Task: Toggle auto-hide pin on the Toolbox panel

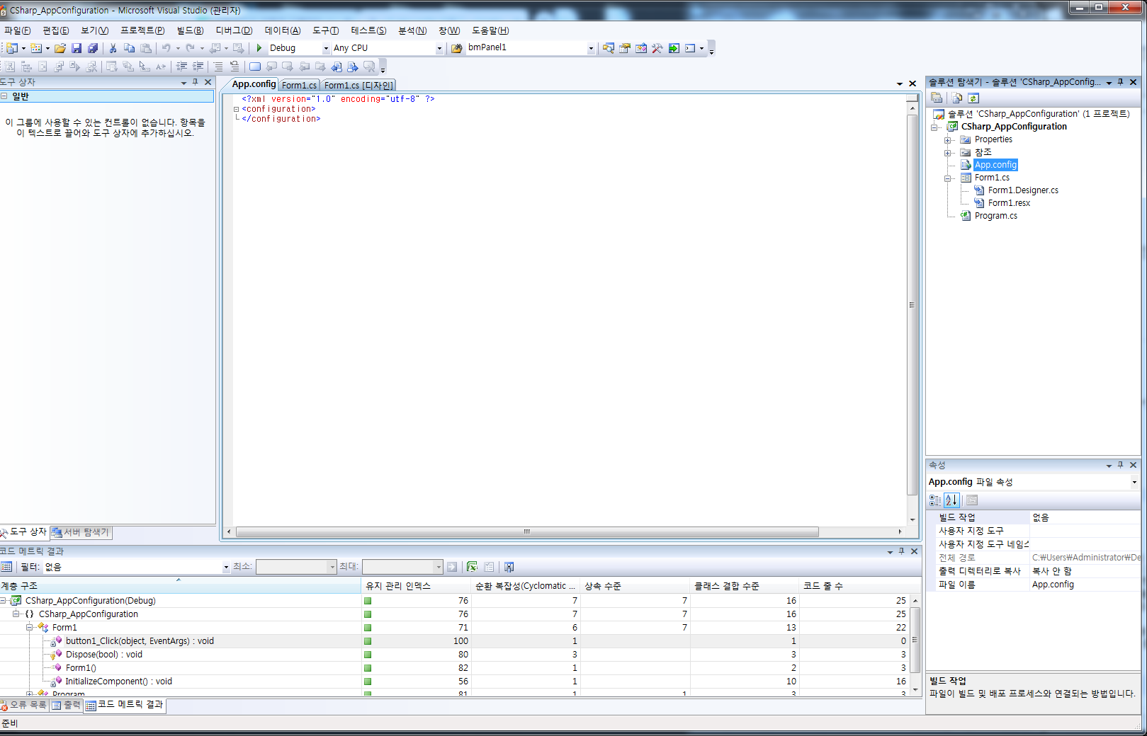Action: [196, 82]
